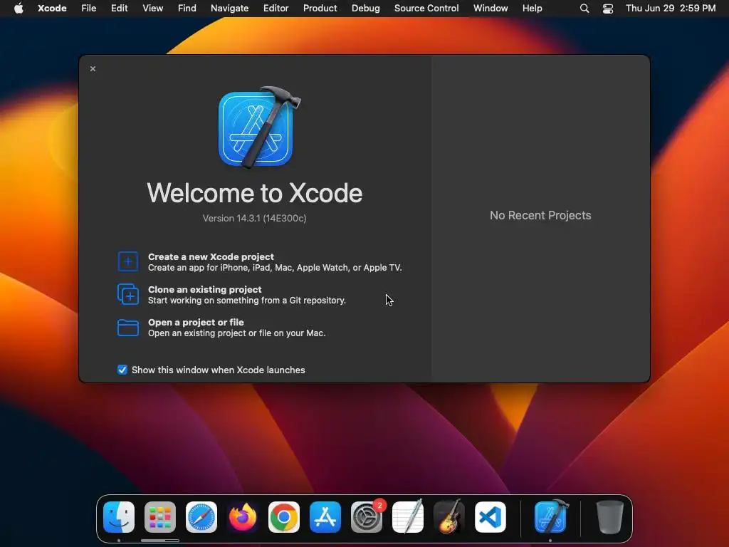Screen dimensions: 729x547
Task: Open the Source Control menu
Action: [x=427, y=8]
